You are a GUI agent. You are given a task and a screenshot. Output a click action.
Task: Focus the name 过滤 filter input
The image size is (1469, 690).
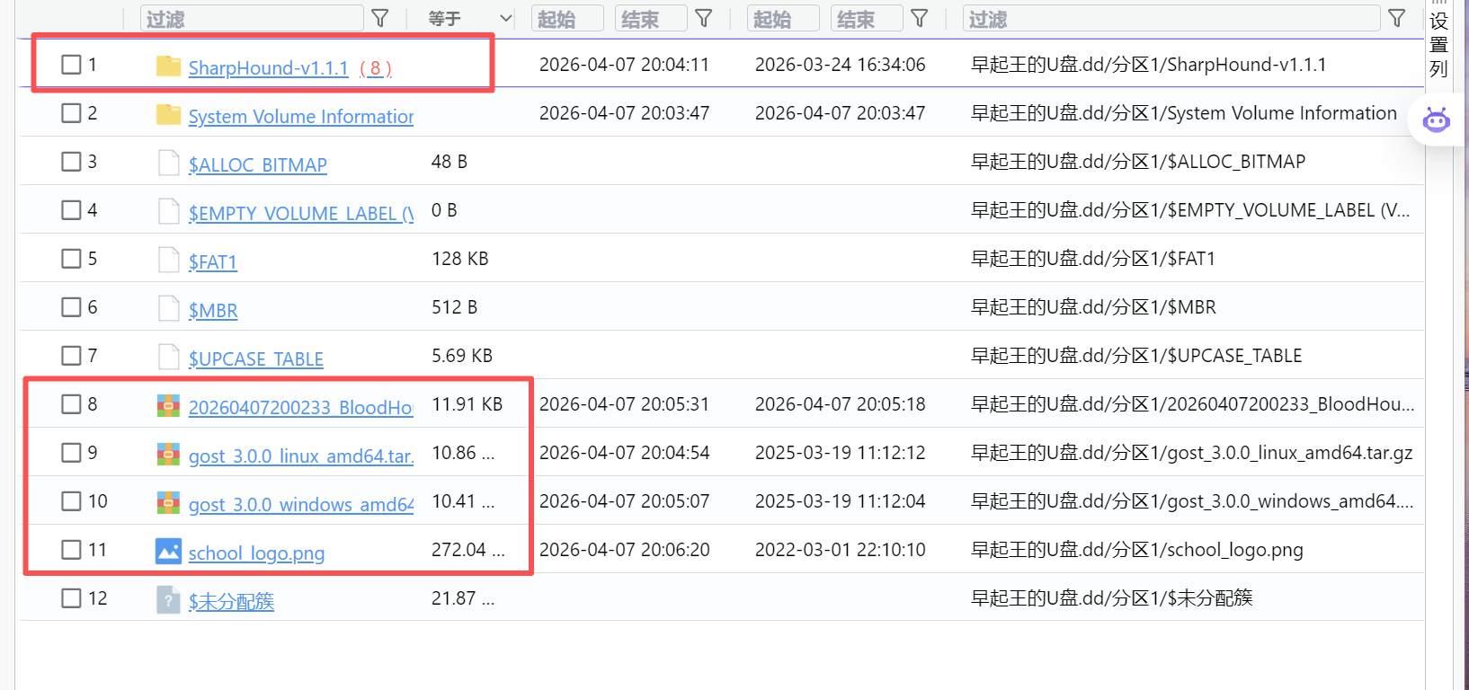coord(252,19)
